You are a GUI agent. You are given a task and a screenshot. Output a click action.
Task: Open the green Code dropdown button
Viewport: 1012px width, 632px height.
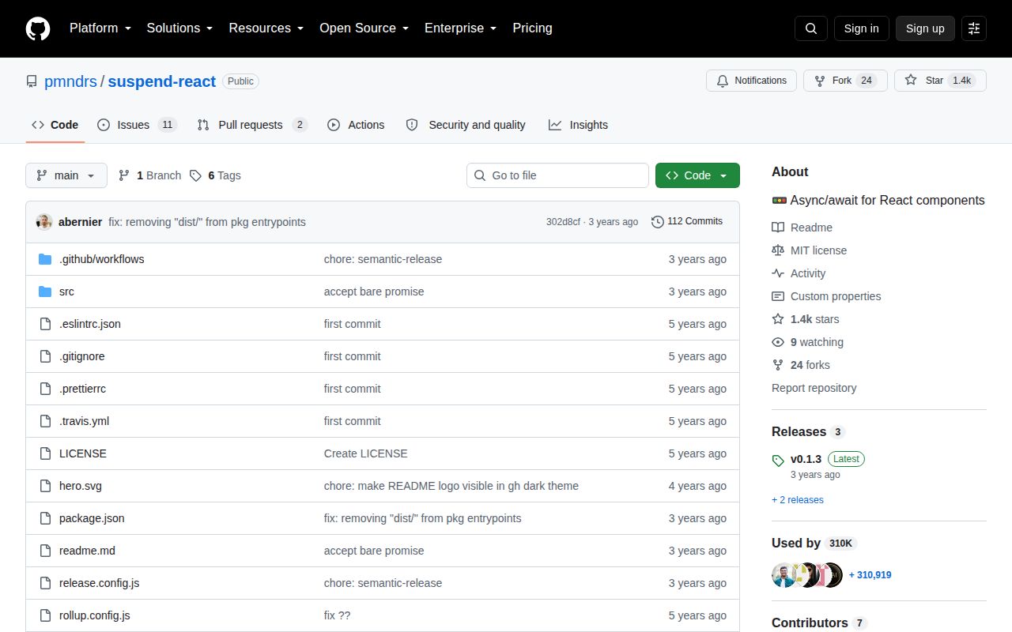(697, 175)
